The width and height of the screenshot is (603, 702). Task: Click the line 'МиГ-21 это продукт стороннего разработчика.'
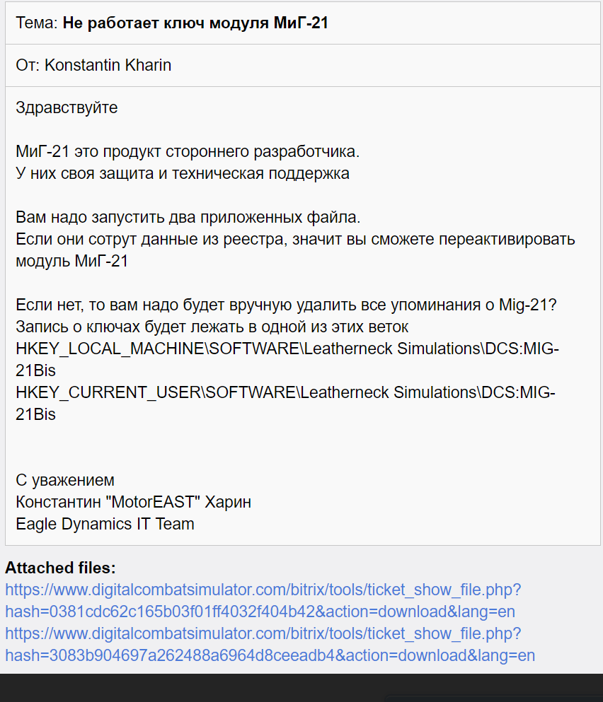tap(188, 152)
